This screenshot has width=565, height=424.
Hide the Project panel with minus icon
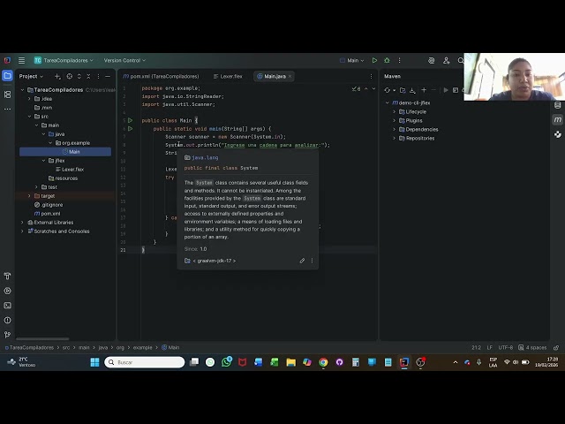[x=108, y=77]
